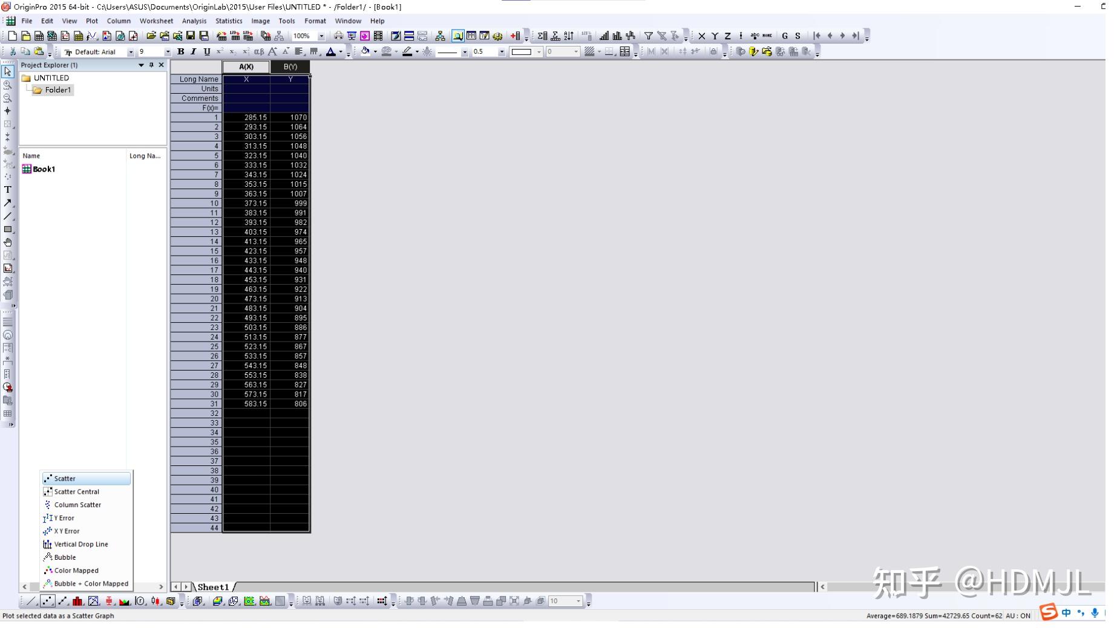Image resolution: width=1120 pixels, height=628 pixels.
Task: Click the Line plot icon in the bottom toolbar
Action: (x=32, y=601)
